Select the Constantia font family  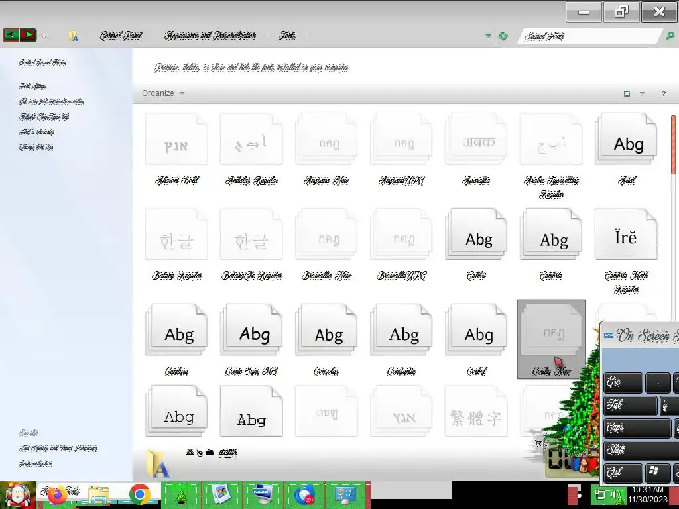click(401, 340)
